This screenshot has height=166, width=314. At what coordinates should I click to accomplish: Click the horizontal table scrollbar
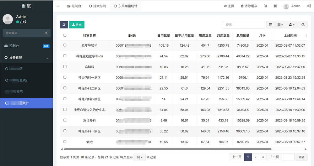point(168,149)
